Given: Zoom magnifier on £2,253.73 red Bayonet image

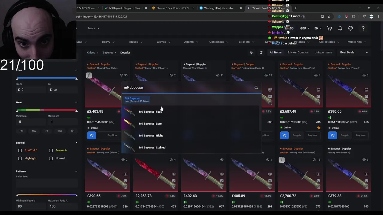Looking at the screenshot, I should pos(174,187).
